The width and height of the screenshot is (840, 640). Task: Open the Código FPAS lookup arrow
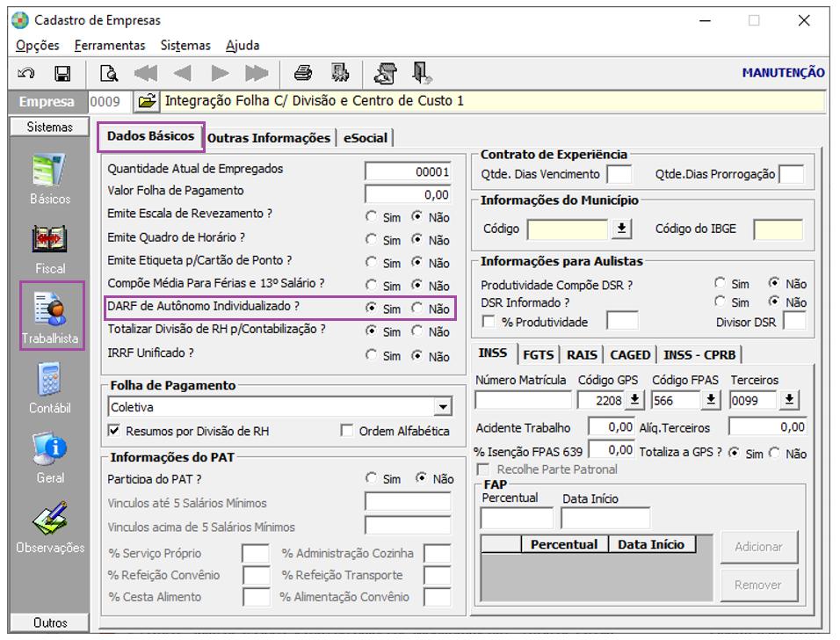[711, 400]
